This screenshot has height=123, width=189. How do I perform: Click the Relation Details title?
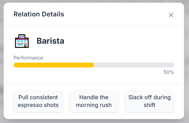tap(39, 14)
